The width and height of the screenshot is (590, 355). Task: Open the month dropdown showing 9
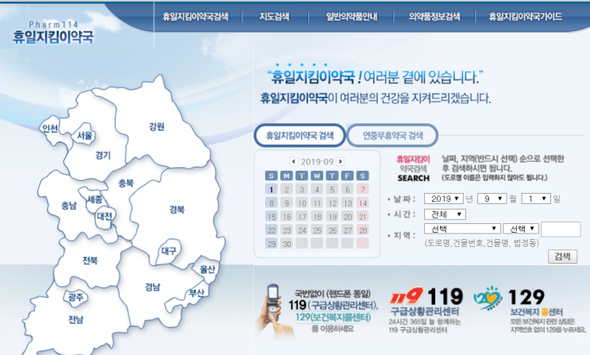492,199
